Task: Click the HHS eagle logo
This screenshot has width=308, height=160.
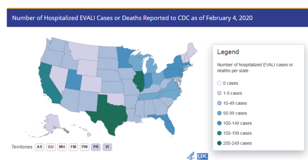Action: click(191, 156)
